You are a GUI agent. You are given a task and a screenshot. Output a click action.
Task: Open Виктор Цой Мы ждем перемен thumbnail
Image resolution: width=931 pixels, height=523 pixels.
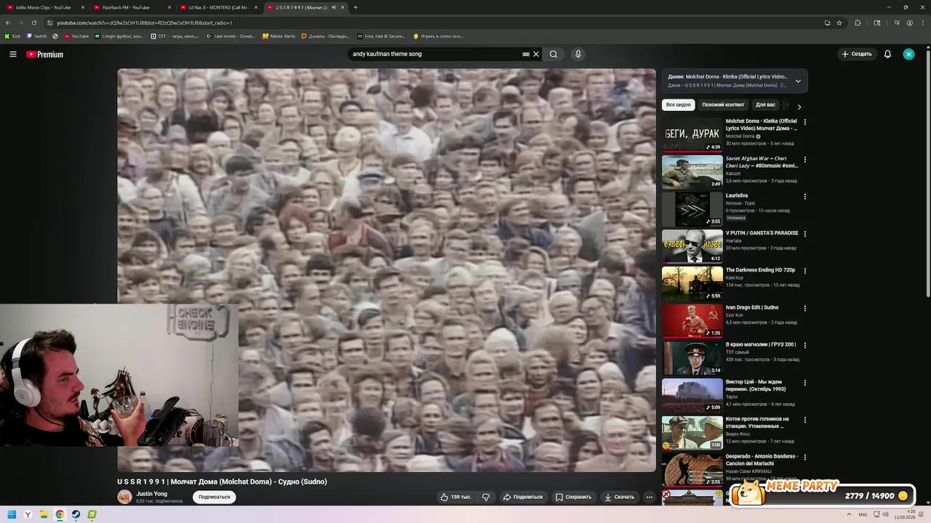coord(692,396)
